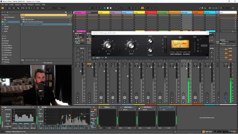
Task: Click the transport Stop button
Action: (x=107, y=8)
